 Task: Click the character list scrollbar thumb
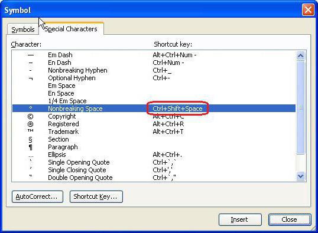tap(300, 107)
